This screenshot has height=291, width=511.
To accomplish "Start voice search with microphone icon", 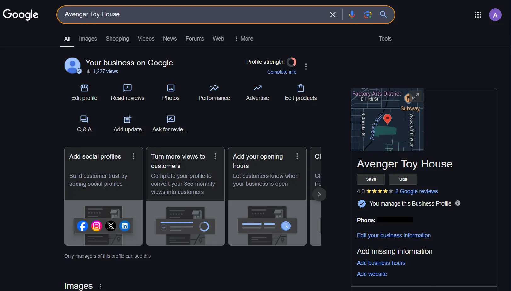I will click(352, 14).
